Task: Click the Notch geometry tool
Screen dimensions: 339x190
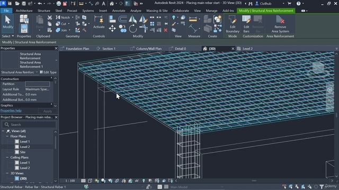Action: tap(63, 17)
